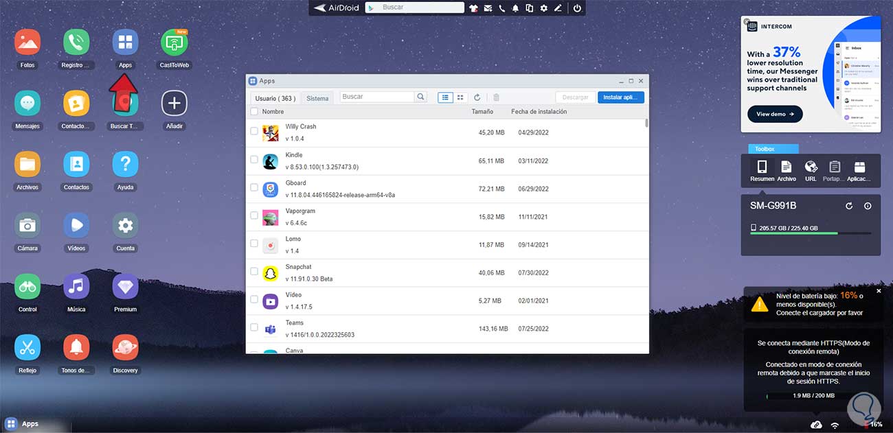
Task: Open the Premium diamond icon
Action: pyautogui.click(x=125, y=286)
